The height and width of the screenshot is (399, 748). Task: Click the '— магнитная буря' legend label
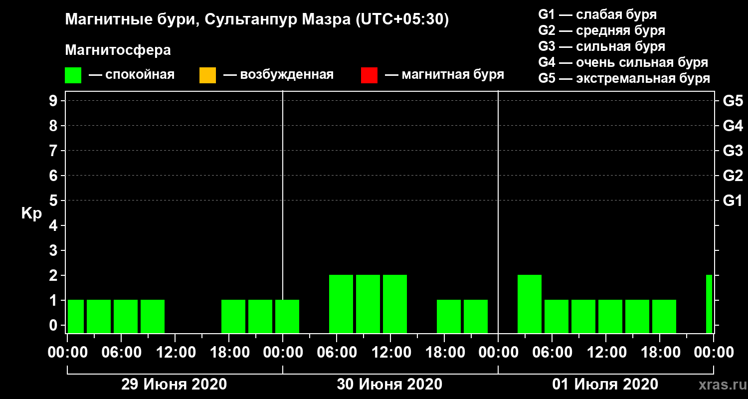point(444,75)
